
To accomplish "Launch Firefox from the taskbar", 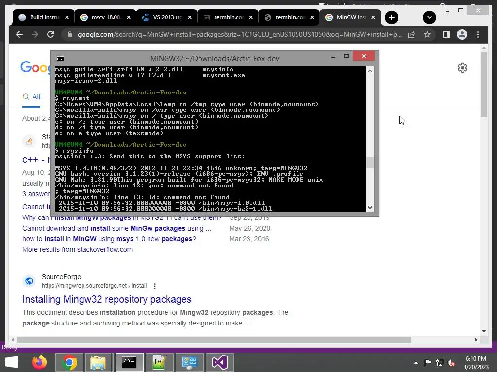I will (39, 362).
